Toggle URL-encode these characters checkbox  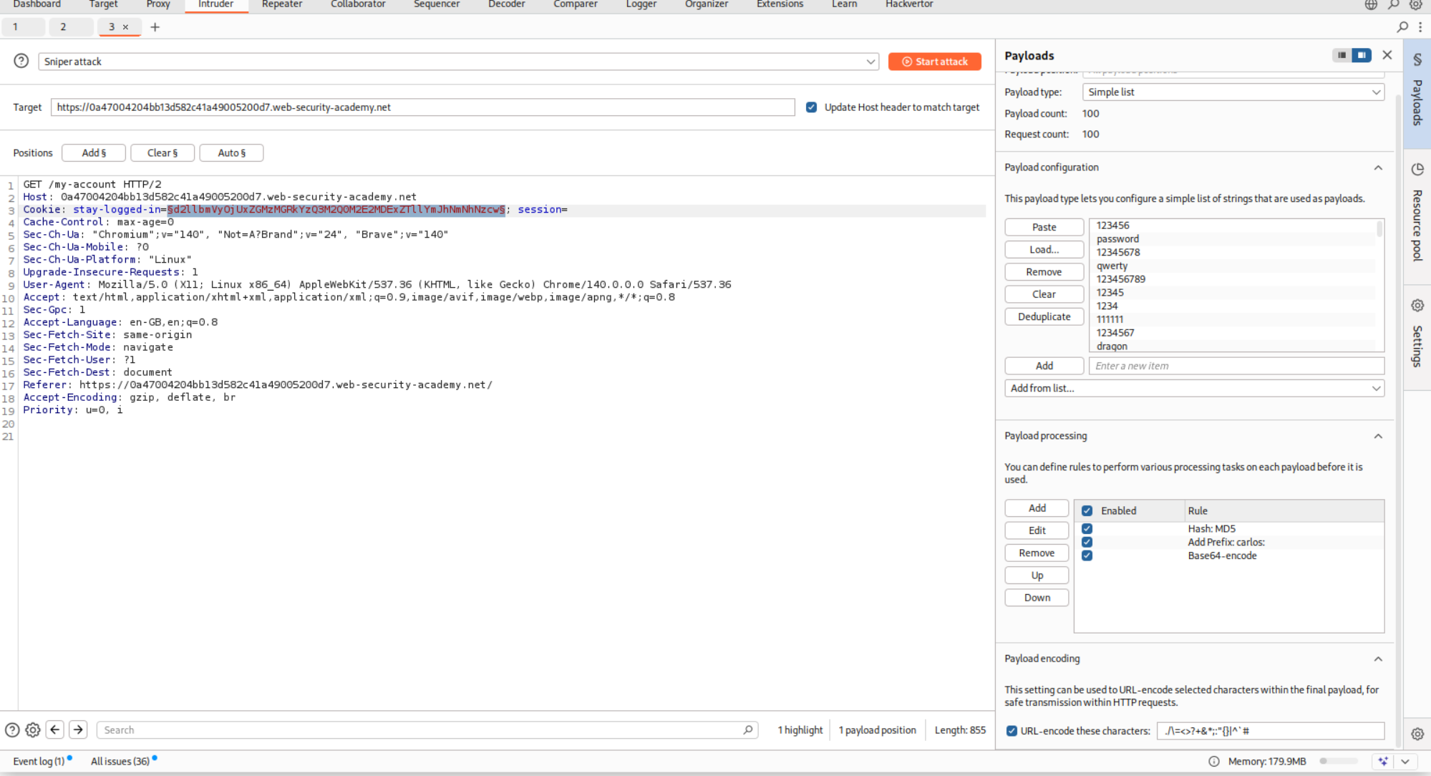pyautogui.click(x=1012, y=731)
